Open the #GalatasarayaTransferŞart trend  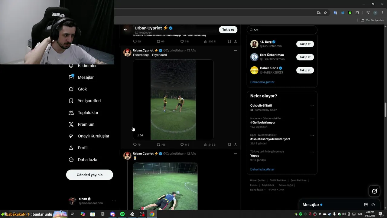coord(270,139)
